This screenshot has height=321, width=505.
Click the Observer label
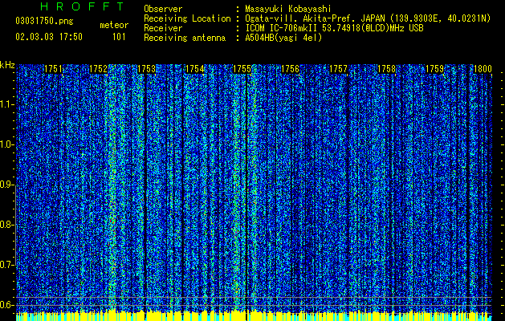[x=163, y=9]
